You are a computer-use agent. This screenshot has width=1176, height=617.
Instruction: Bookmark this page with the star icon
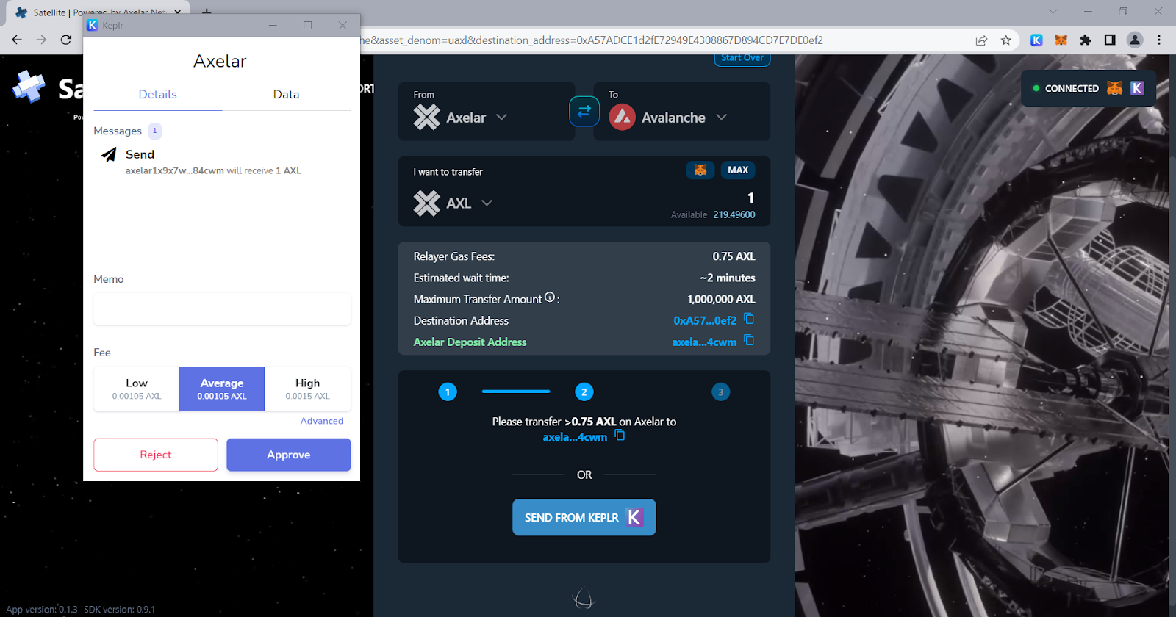[x=1006, y=40]
